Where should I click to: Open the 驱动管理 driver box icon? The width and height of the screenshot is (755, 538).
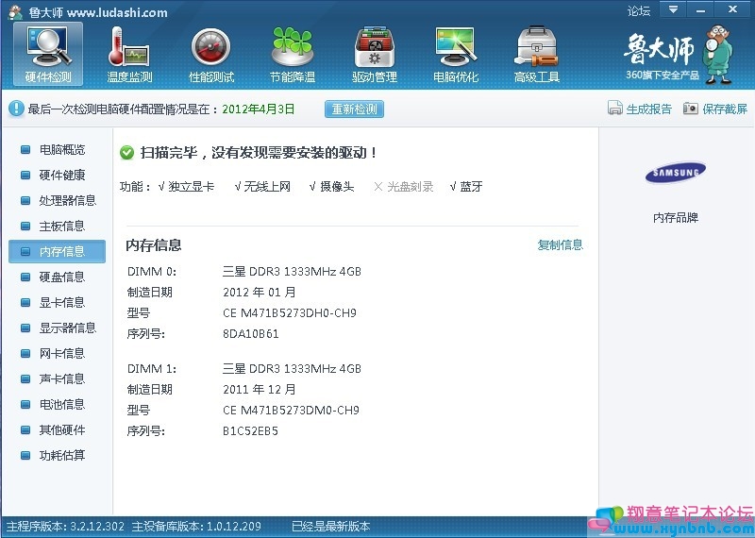coord(374,54)
